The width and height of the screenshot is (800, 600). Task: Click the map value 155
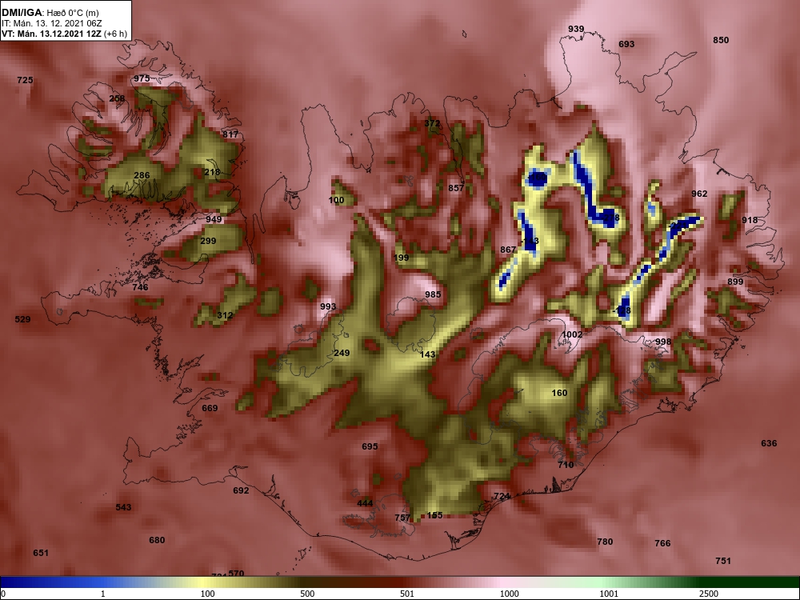(x=434, y=516)
